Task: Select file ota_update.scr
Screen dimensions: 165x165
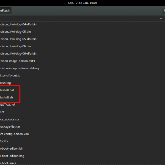Action: 10,119
